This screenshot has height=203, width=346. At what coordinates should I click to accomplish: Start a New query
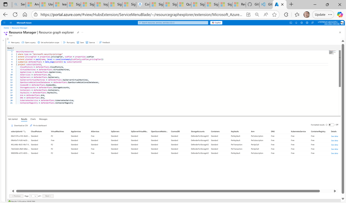point(14,43)
